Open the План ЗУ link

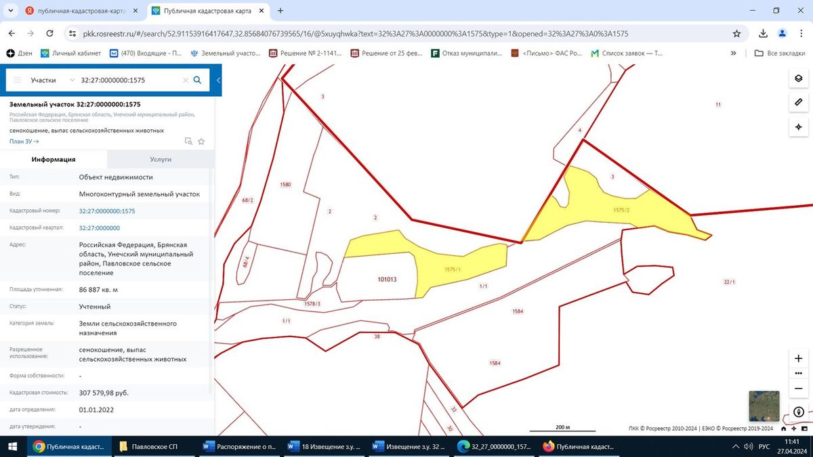coord(24,142)
